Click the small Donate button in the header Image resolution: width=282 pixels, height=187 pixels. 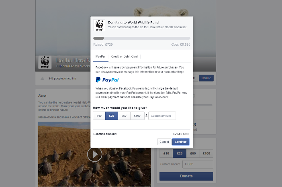pyautogui.click(x=206, y=78)
